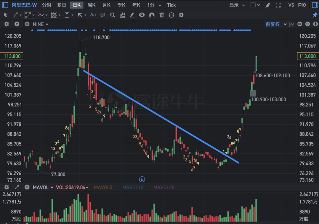Click the blue trendline on chart

click(161, 117)
